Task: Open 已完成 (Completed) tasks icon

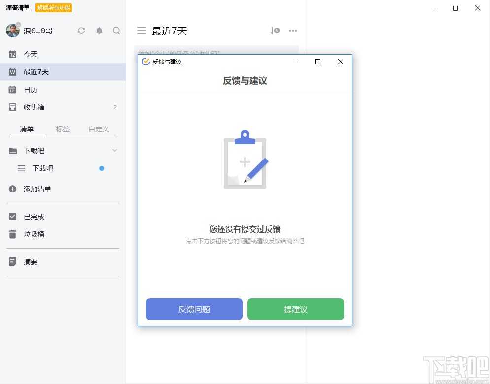Action: pos(12,217)
